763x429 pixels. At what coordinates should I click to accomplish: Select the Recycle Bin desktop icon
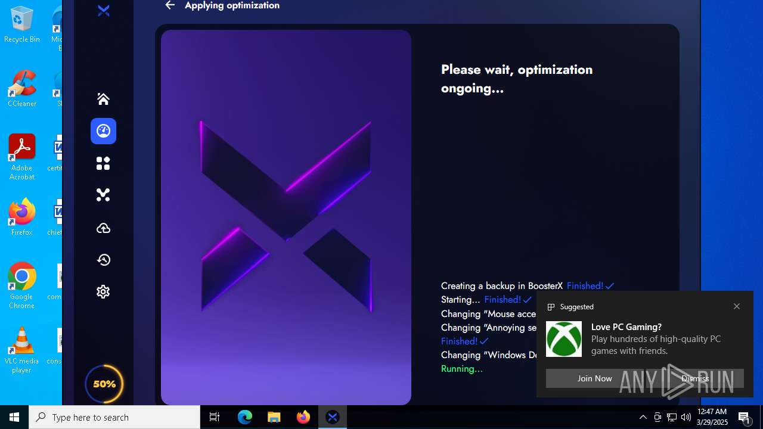point(22,25)
